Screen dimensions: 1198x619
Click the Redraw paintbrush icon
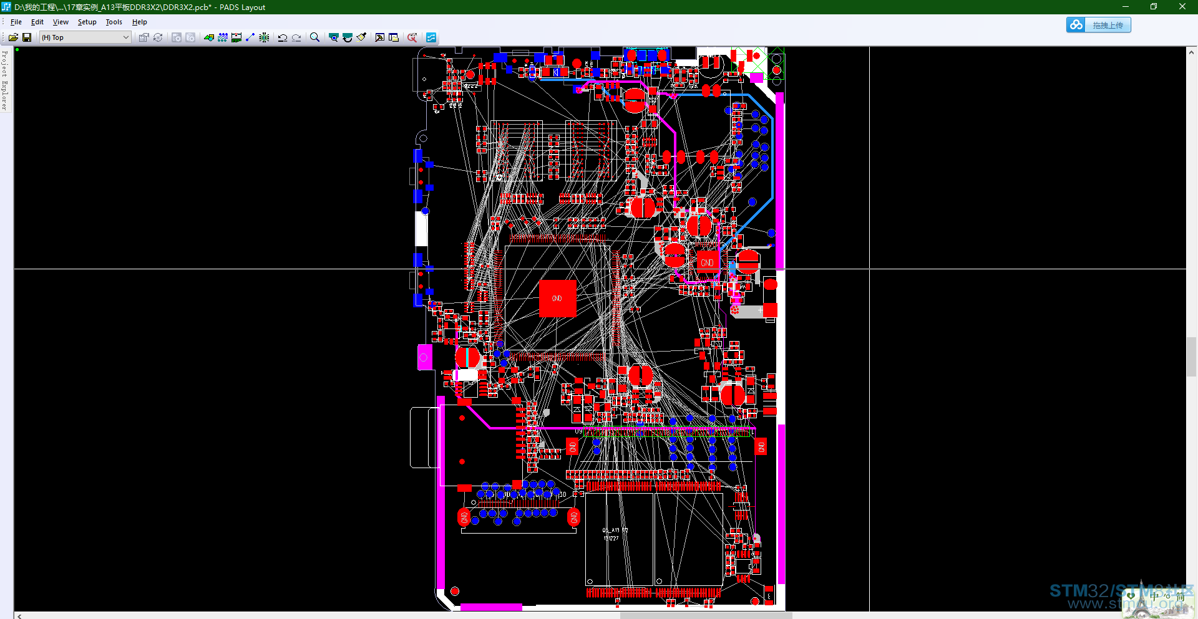pos(361,37)
